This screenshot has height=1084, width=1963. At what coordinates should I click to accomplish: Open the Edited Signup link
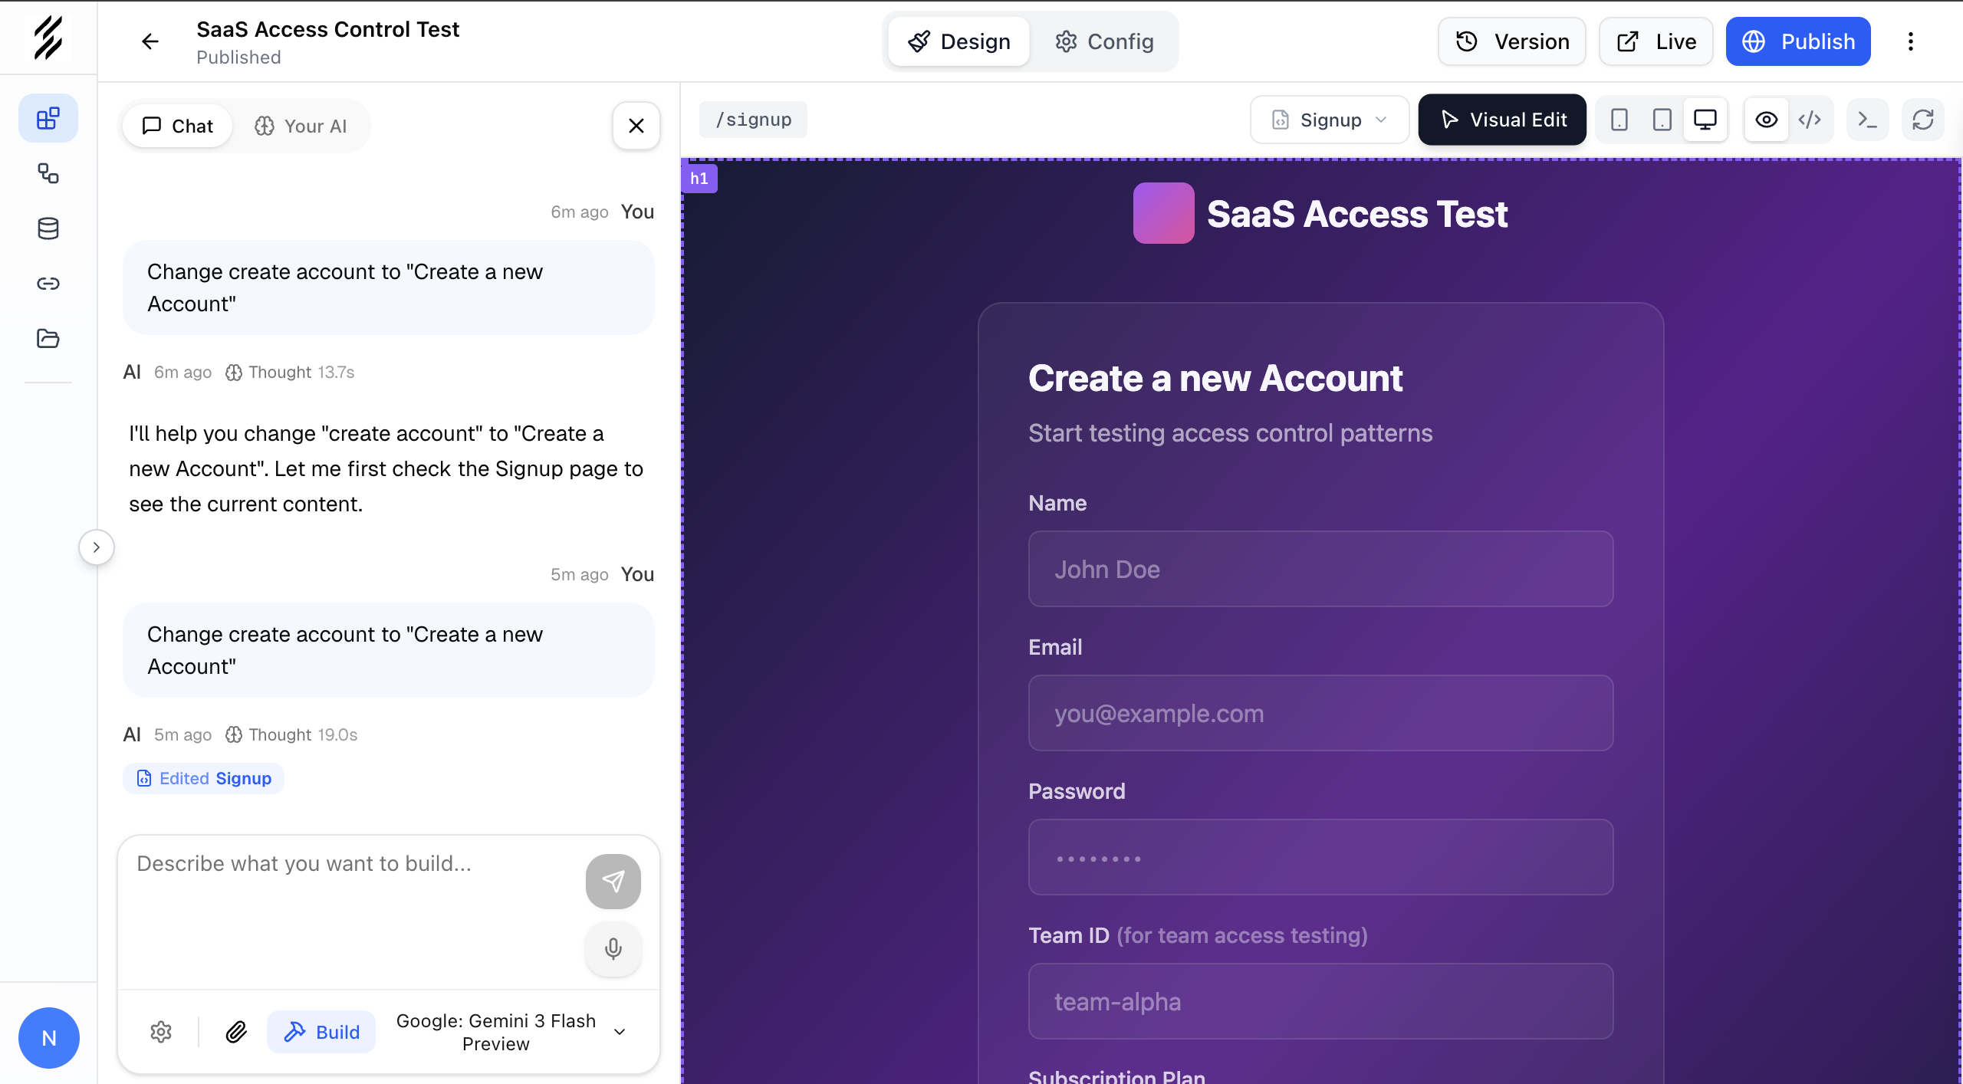[x=203, y=778]
